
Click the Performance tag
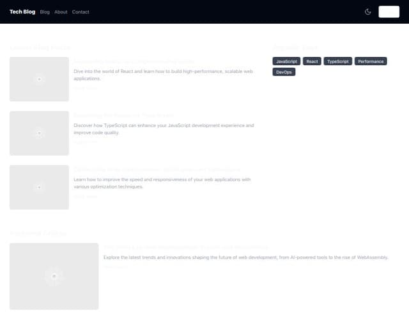click(371, 61)
